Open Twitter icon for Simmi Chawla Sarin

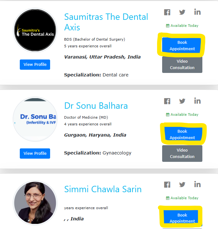182,185
